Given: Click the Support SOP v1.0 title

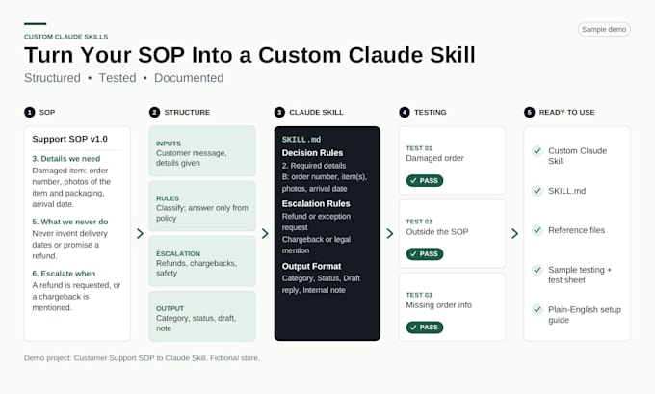Looking at the screenshot, I should pyautogui.click(x=69, y=139).
